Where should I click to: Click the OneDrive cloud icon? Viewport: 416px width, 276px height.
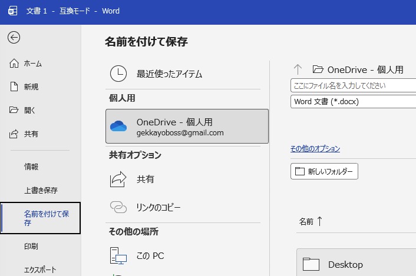(118, 126)
